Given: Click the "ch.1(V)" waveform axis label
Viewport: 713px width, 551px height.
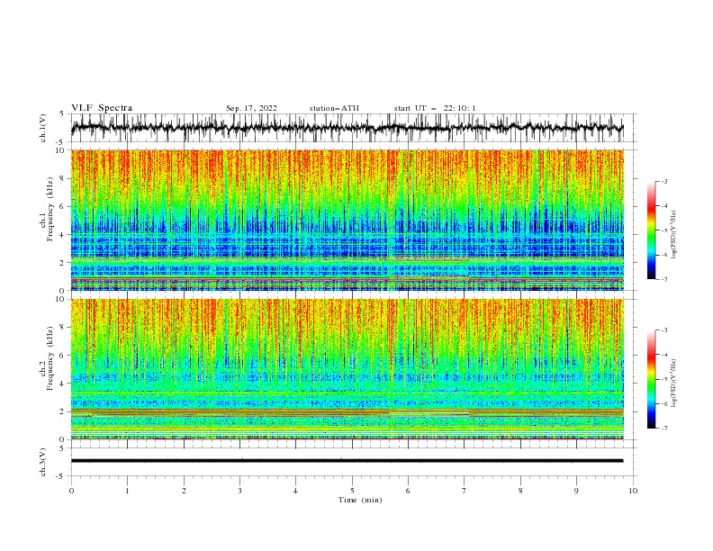Looking at the screenshot, I should [x=43, y=128].
